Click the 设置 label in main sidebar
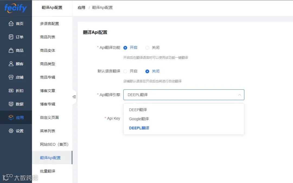Screen dimensions: 293x183 click(20, 131)
